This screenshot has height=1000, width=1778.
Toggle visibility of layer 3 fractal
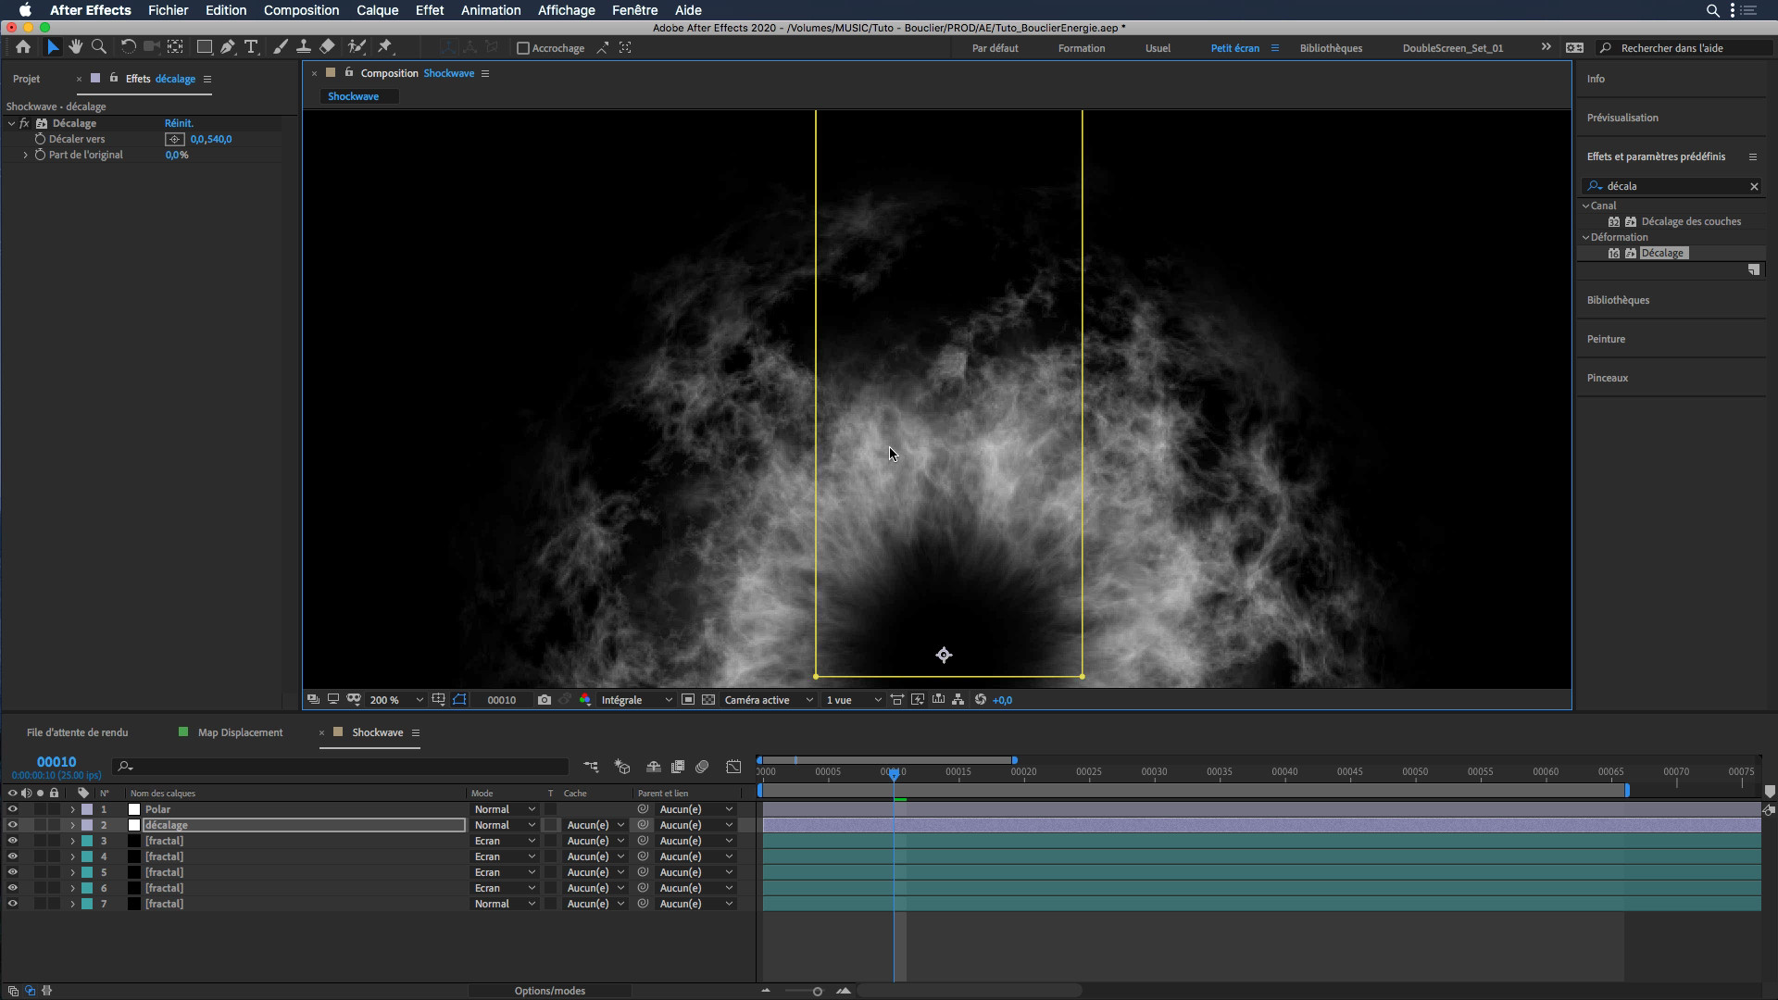(x=12, y=841)
